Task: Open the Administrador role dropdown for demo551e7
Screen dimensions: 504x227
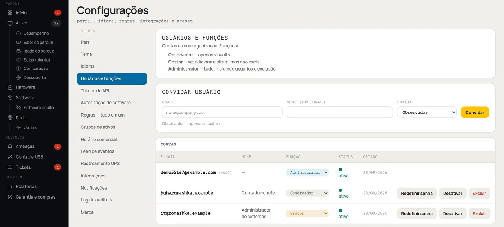Action: pyautogui.click(x=307, y=173)
